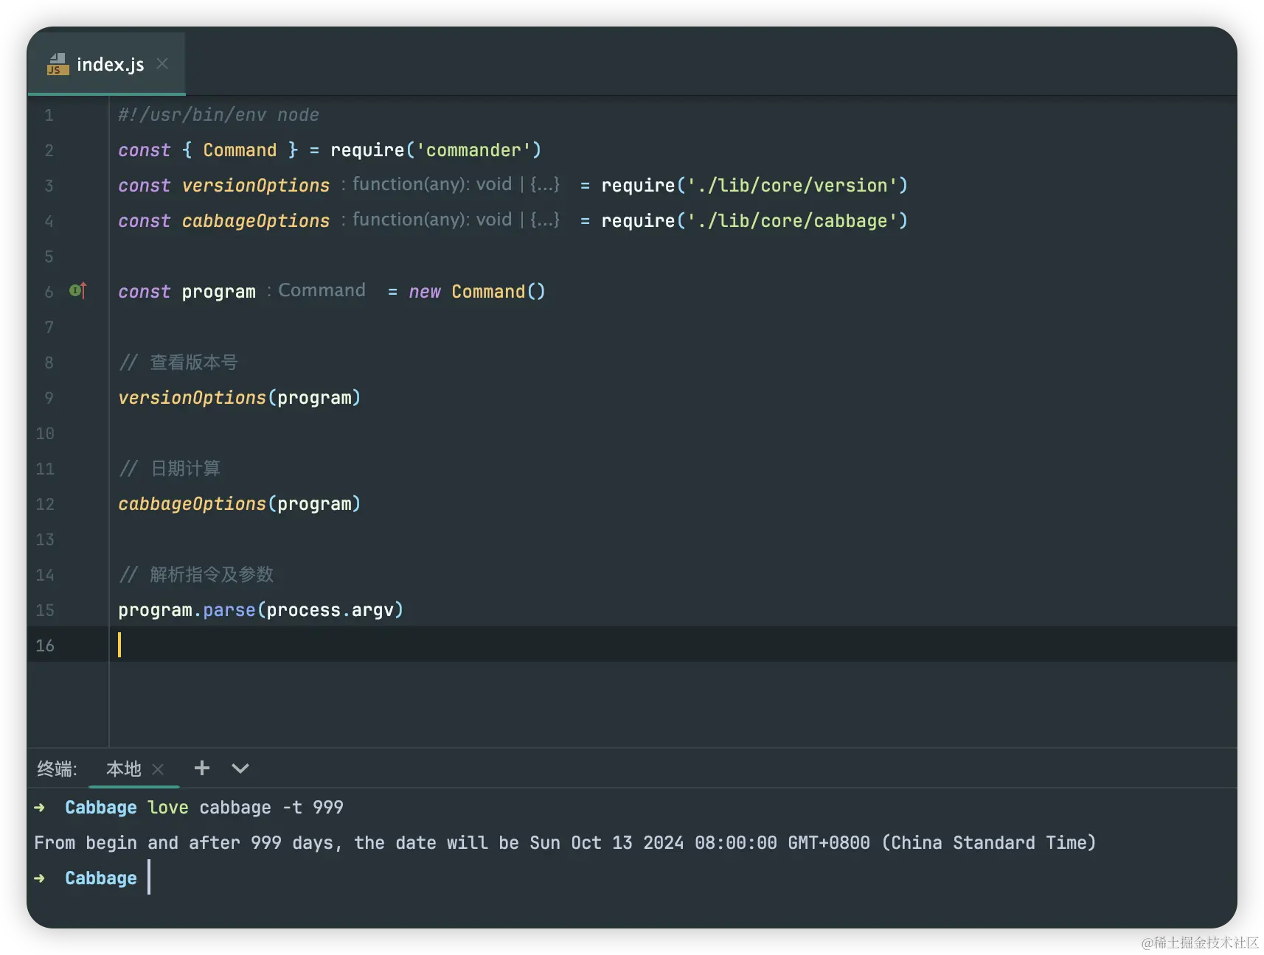
Task: Switch to the 本地 terminal tab
Action: coord(123,769)
